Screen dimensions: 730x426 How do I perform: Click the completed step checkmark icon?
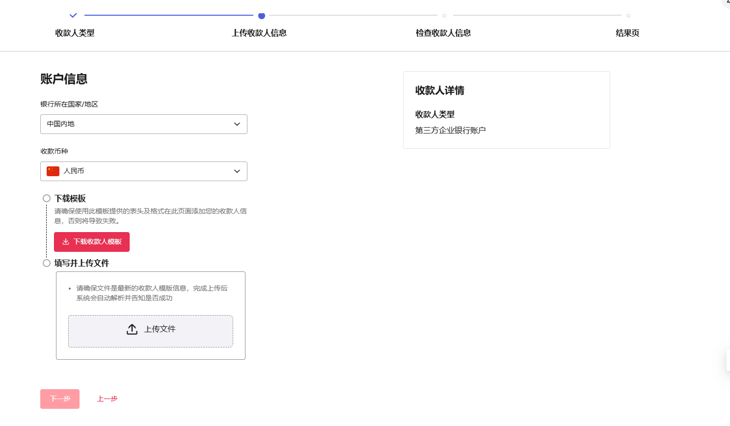(73, 16)
